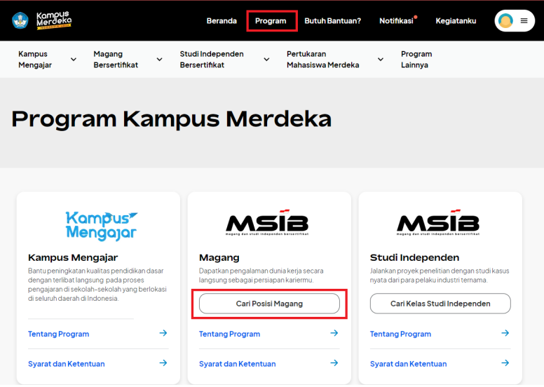The image size is (544, 387).
Task: Expand the Kampus Mengajar submenu chevron
Action: [x=74, y=60]
